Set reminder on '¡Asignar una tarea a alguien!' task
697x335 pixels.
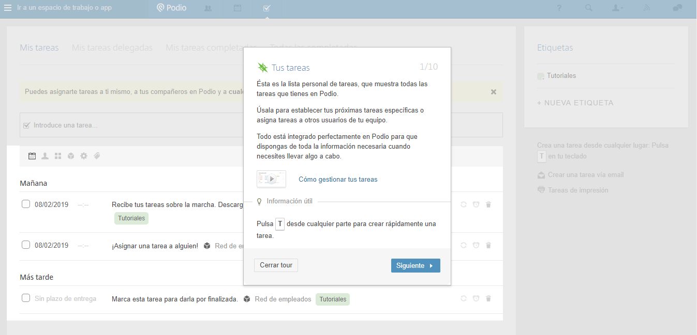[x=476, y=245]
